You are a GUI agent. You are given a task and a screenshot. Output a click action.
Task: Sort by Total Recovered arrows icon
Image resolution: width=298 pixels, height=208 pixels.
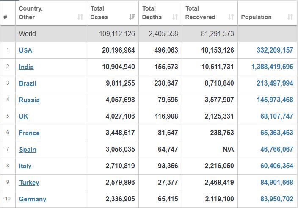(231, 17)
